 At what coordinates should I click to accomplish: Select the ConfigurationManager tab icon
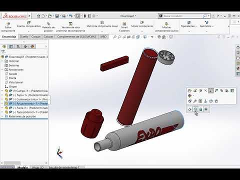(18, 46)
